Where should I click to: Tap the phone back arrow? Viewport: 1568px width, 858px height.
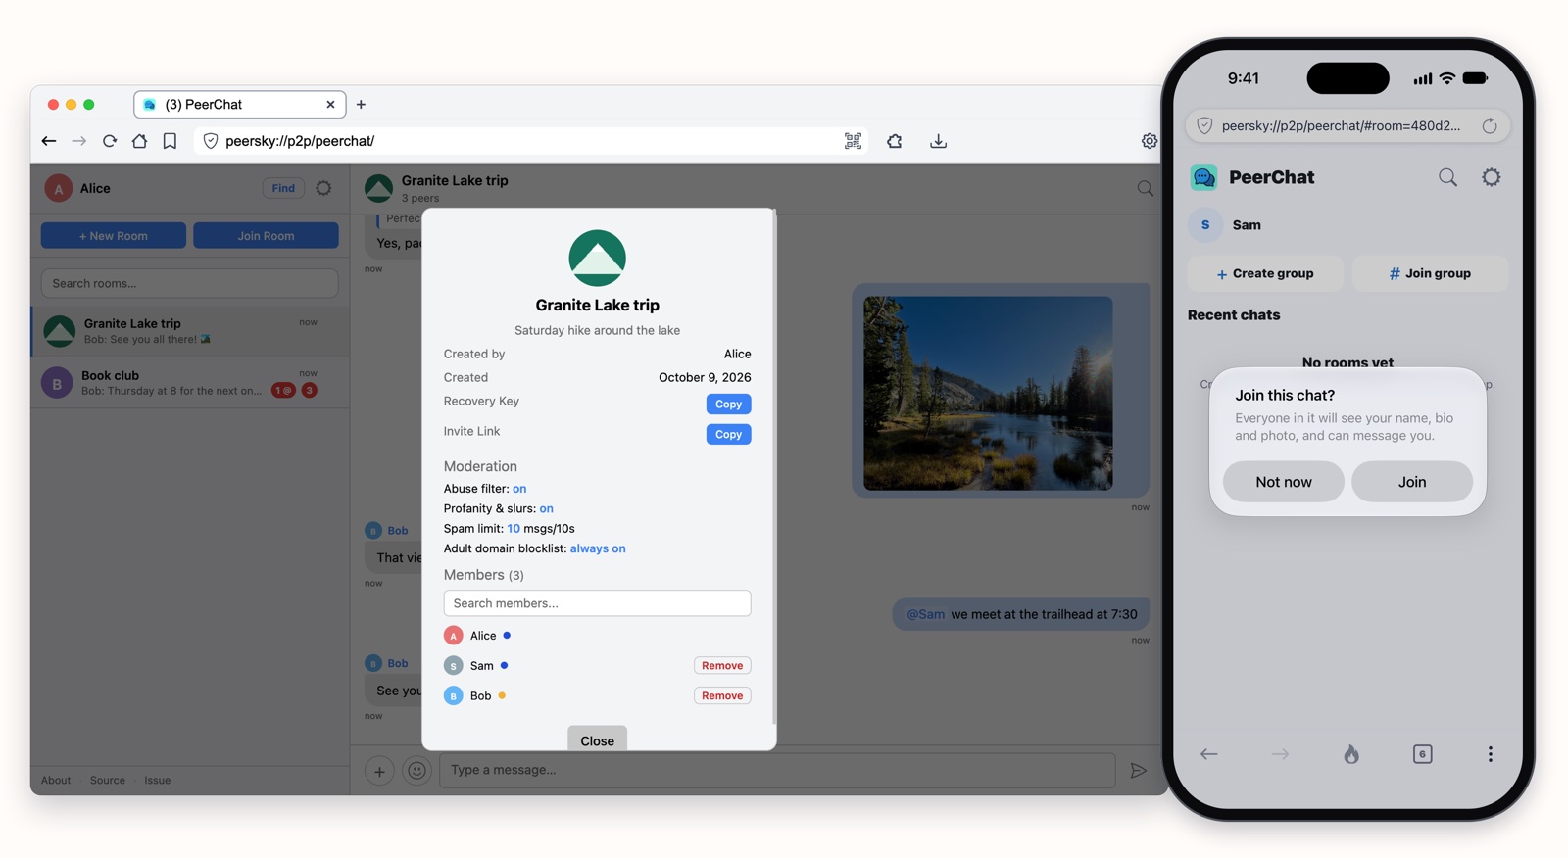(x=1209, y=754)
